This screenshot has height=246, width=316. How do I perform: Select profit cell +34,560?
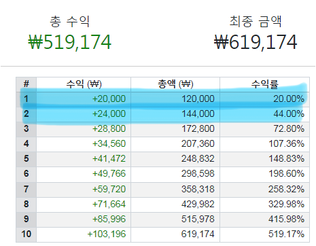point(84,144)
